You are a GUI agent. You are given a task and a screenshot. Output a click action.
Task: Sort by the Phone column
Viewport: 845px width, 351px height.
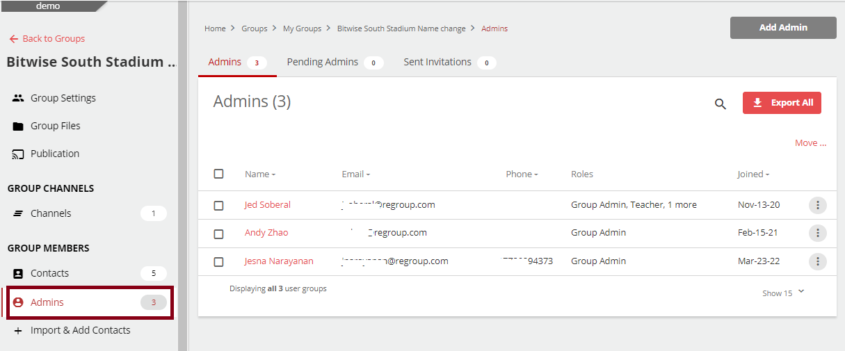pyautogui.click(x=522, y=174)
